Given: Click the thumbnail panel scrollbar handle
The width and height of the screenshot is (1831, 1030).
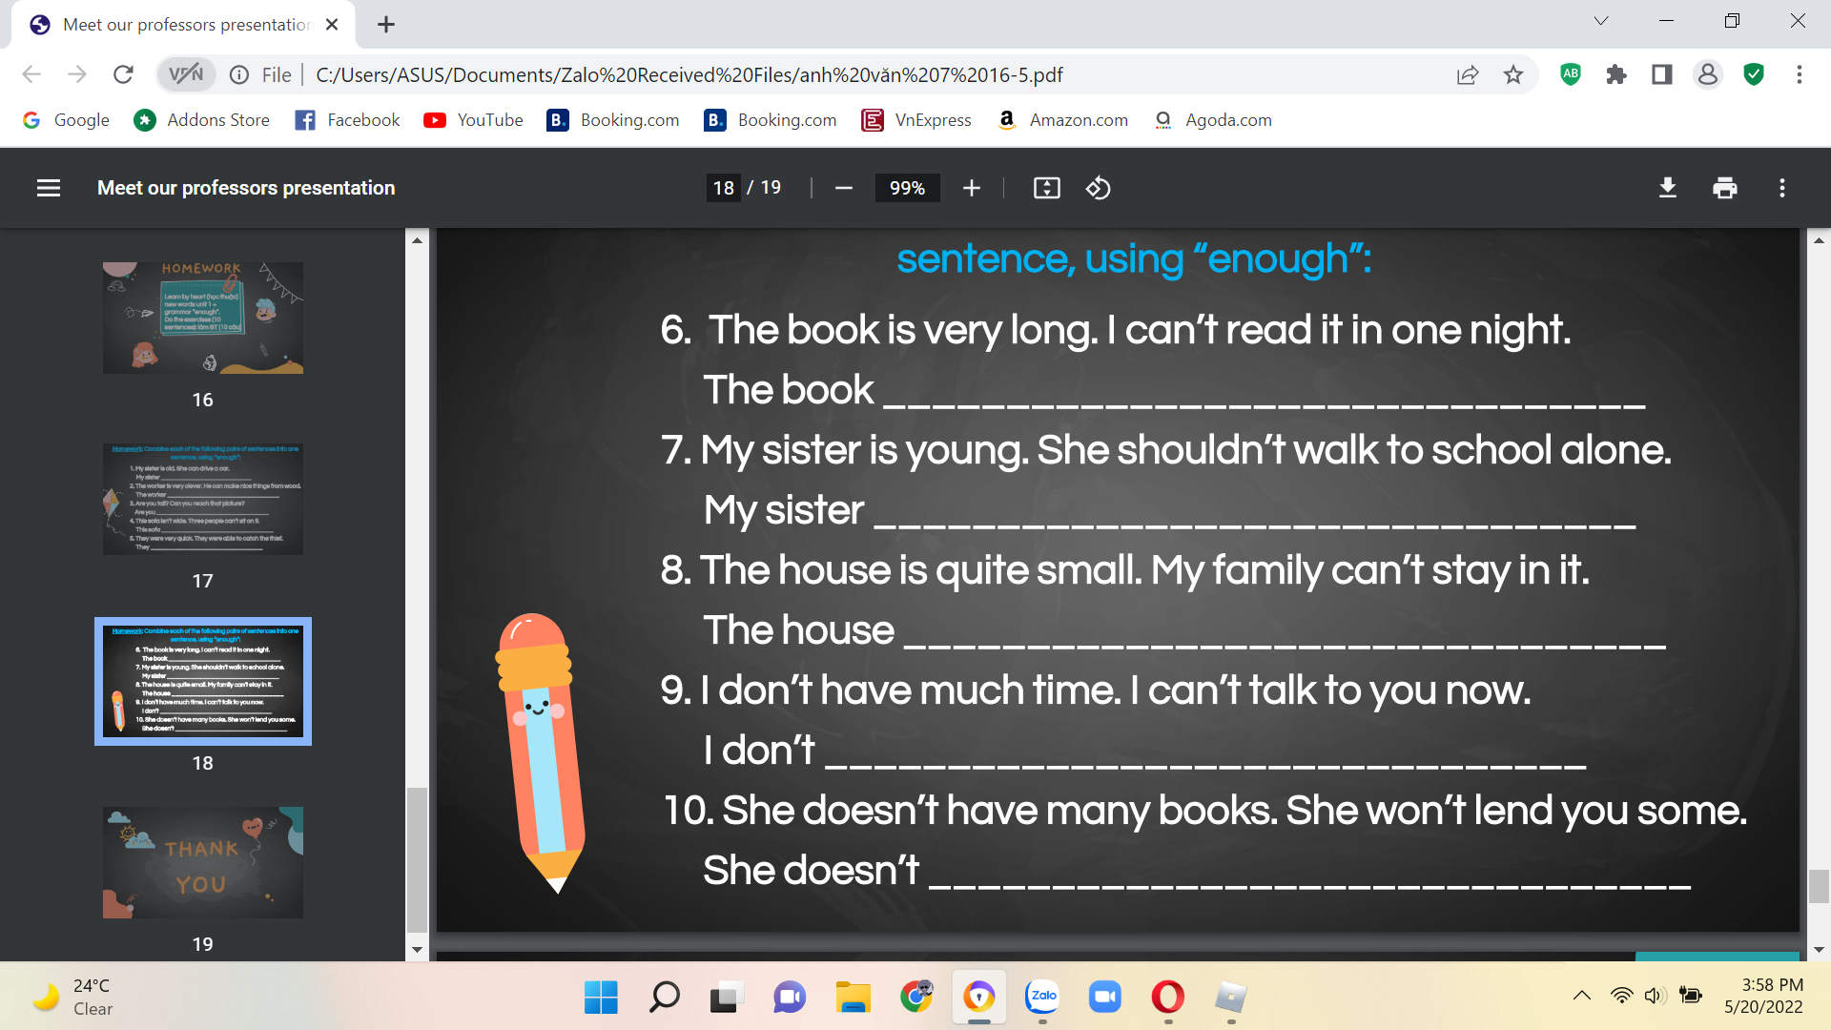Looking at the screenshot, I should point(417,859).
